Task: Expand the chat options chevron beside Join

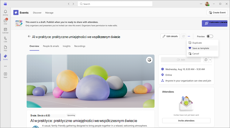Action: tap(210, 60)
